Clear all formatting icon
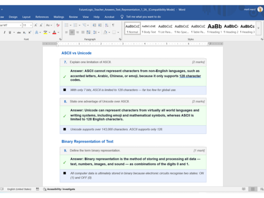The width and height of the screenshot is (264, 198). (58, 25)
